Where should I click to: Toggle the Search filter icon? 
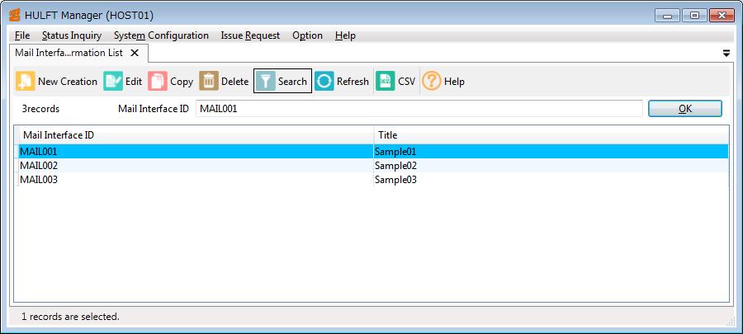pyautogui.click(x=265, y=81)
